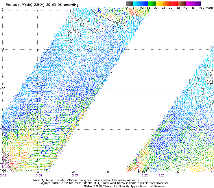Viewport: 214px width, 188px height.
Task: Select the orange 25-30 knots colorbar segment
Action: tap(167, 3)
